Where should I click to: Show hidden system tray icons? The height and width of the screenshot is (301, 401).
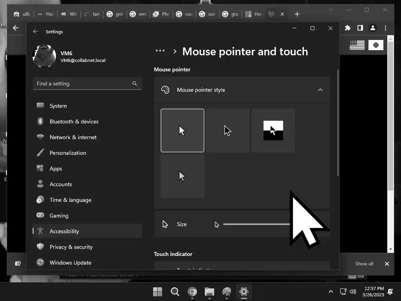tap(331, 292)
